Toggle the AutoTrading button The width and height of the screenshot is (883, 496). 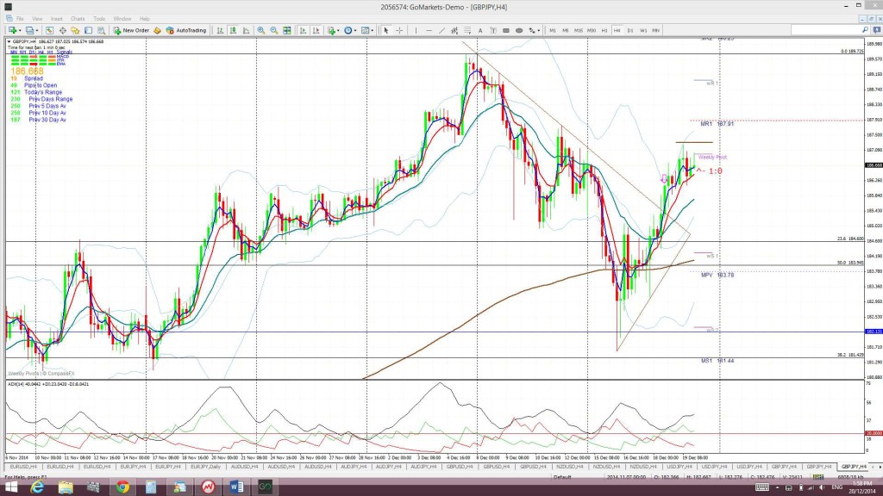tap(186, 30)
